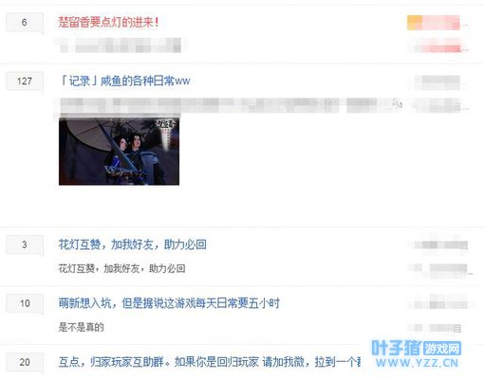Click the orange-pink blurred author of 楚留香 thread

[434, 23]
